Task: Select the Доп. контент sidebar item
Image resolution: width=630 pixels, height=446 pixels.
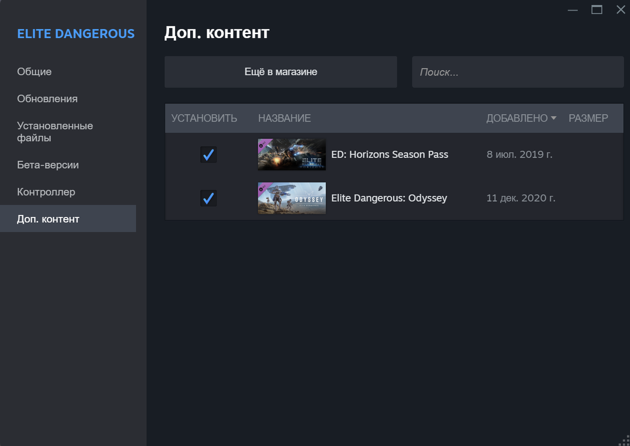Action: [68, 219]
